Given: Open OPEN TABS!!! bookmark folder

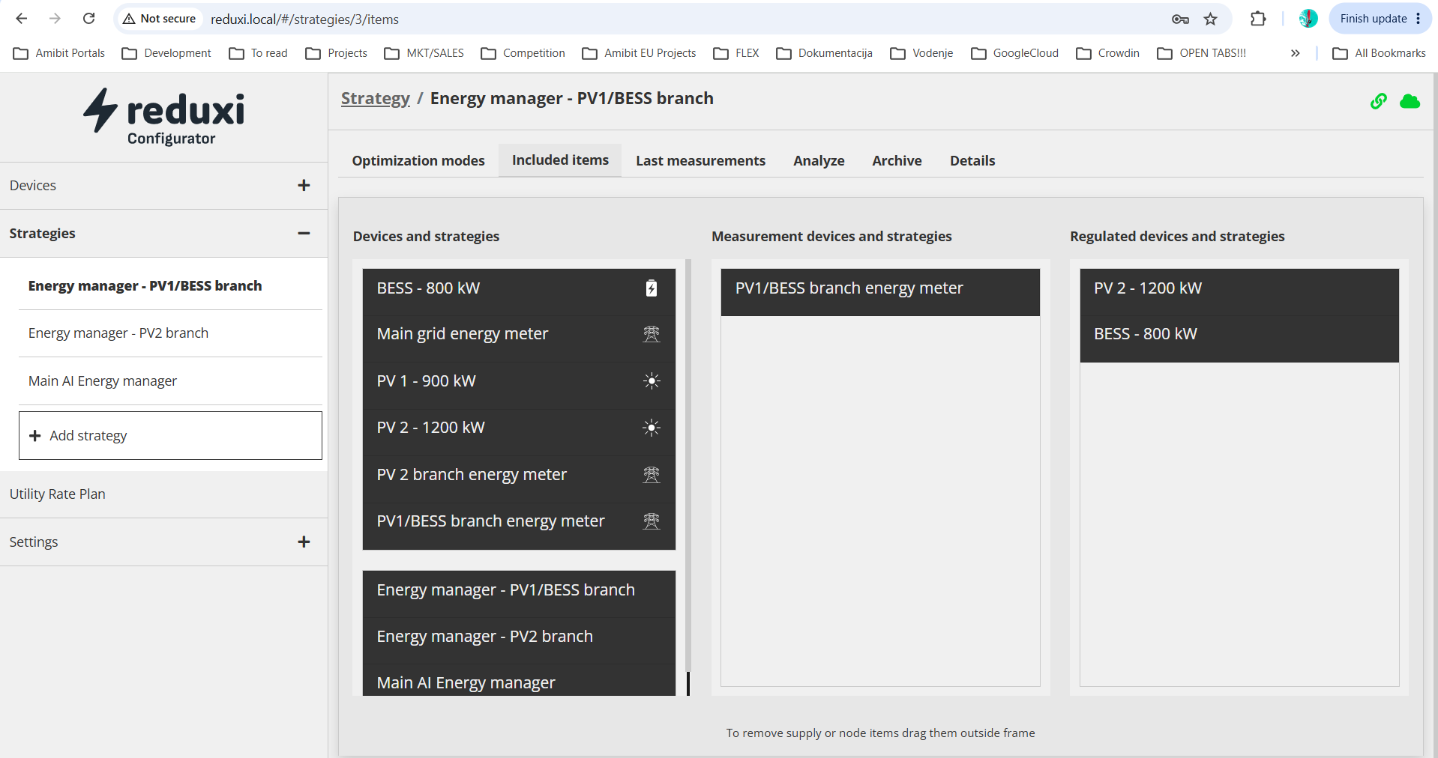Looking at the screenshot, I should click(1201, 53).
